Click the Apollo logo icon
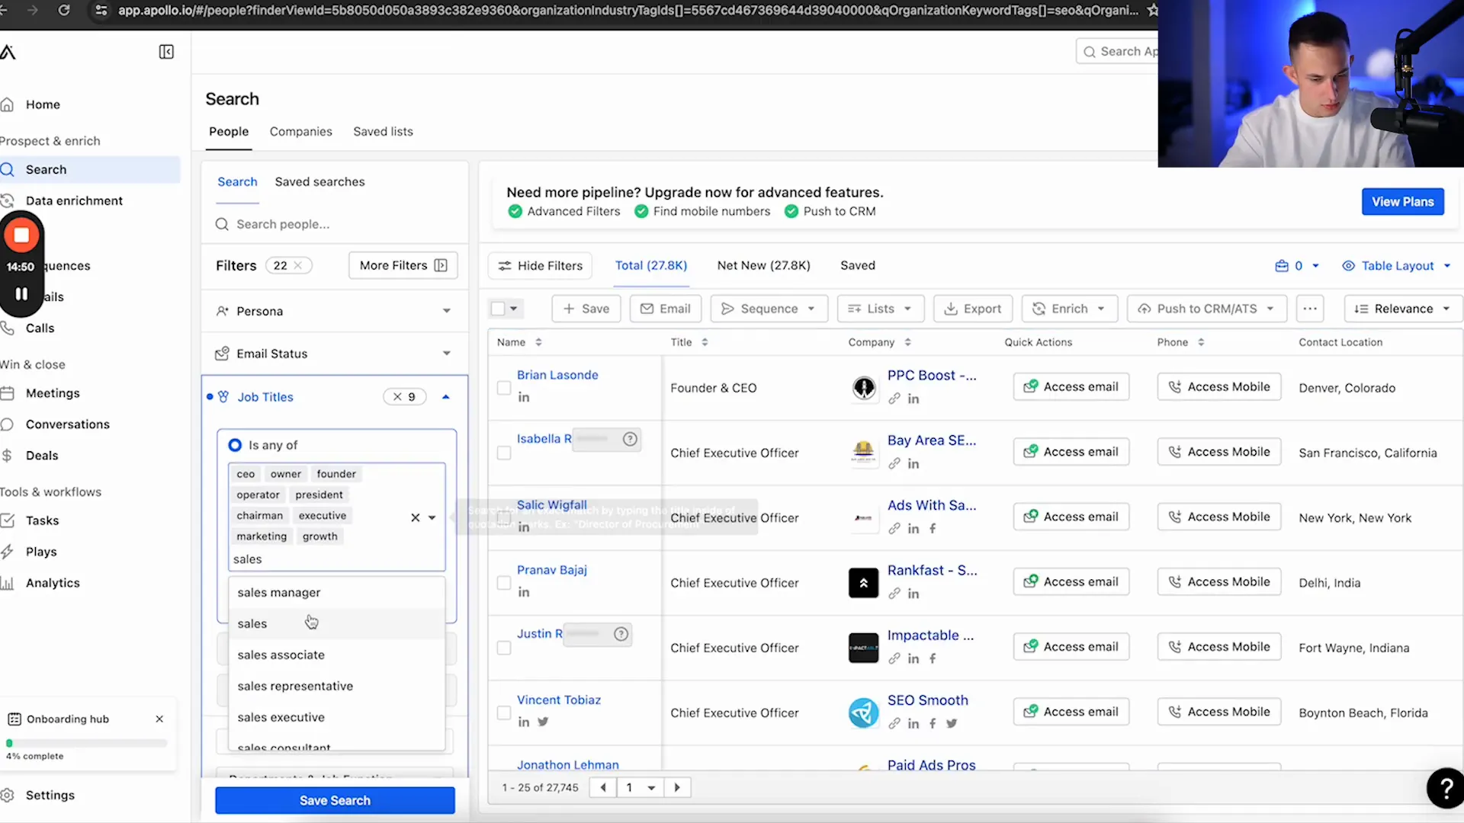The height and width of the screenshot is (823, 1464). coord(8,52)
